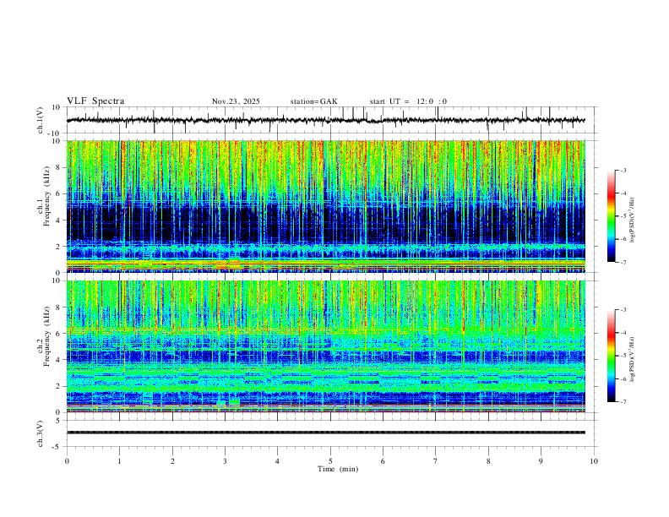Click the "-5" tick on ch.2 colorbar

point(623,356)
